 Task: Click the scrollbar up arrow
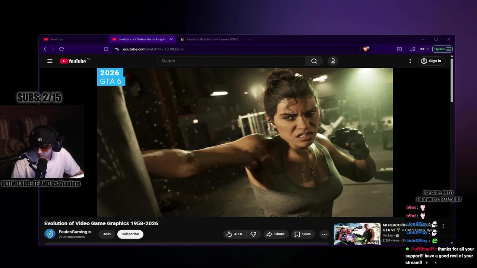452,57
